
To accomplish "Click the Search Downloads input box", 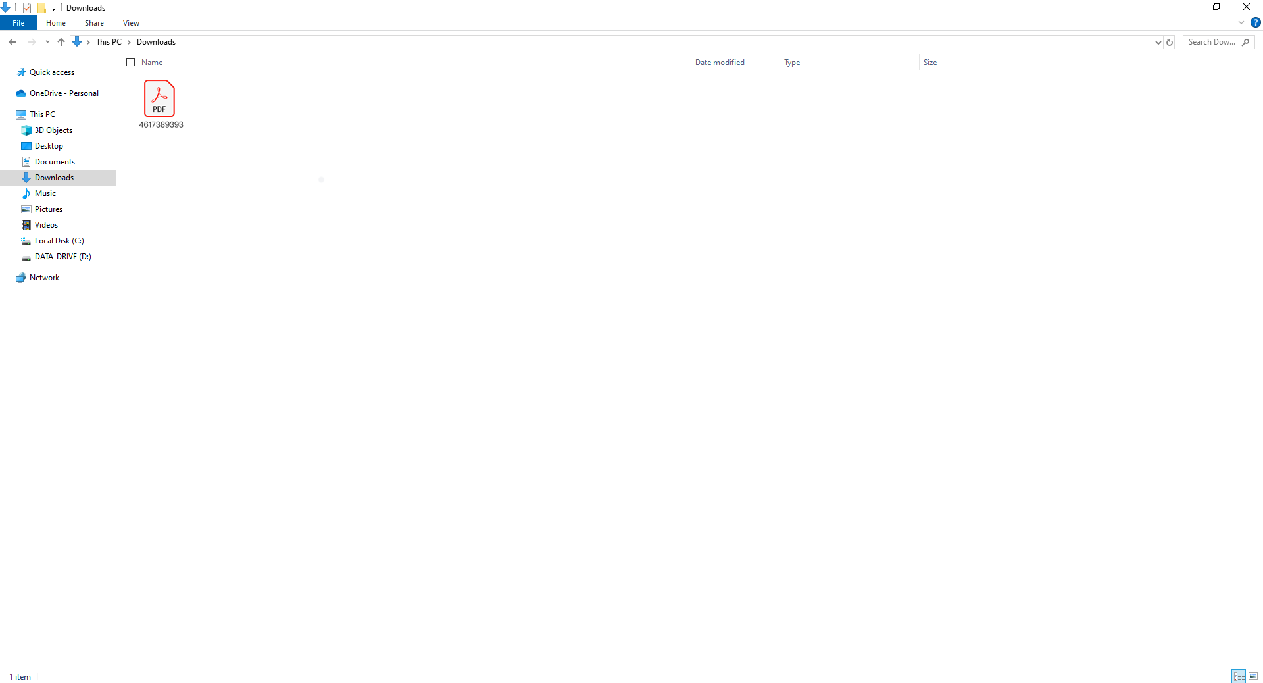I will tap(1212, 42).
